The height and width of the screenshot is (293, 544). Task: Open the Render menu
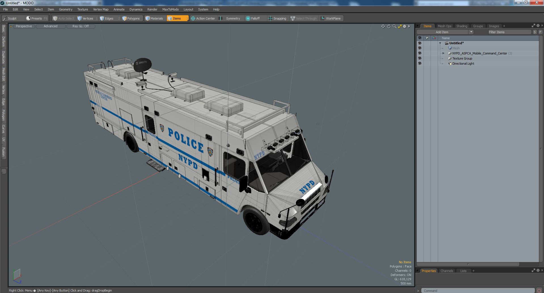(x=152, y=9)
